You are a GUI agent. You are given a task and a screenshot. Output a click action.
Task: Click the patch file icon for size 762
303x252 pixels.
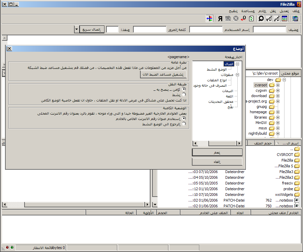click(x=297, y=200)
